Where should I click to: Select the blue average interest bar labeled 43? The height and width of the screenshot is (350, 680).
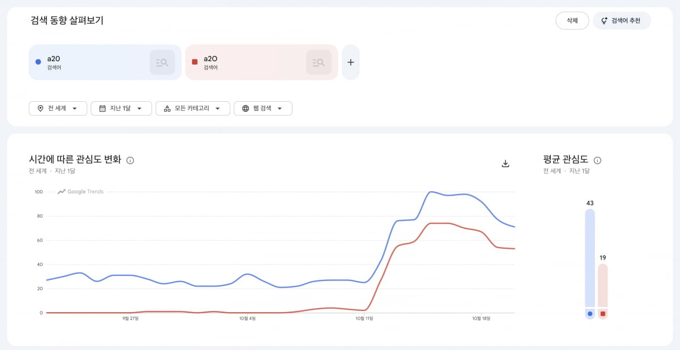(x=590, y=258)
